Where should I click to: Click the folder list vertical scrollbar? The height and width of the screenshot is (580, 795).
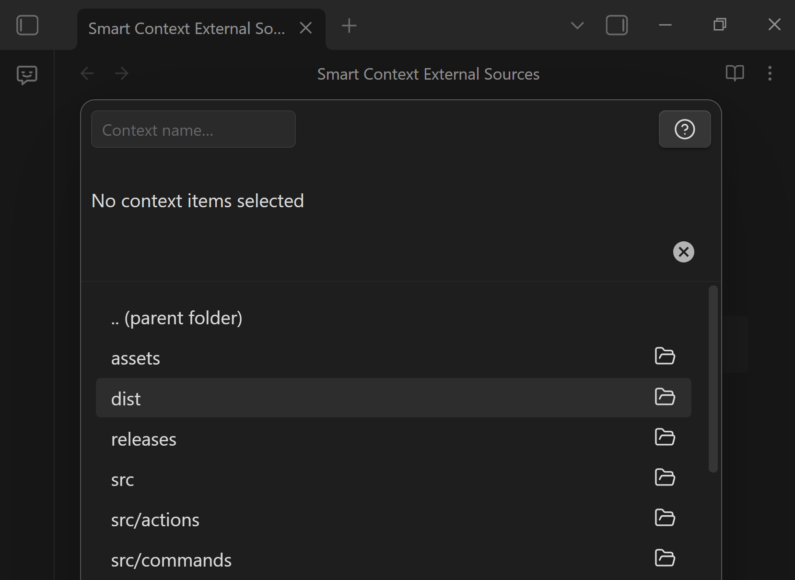point(713,379)
